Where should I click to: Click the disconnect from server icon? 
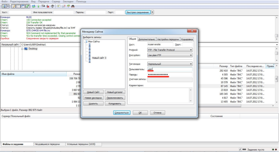(48, 6)
